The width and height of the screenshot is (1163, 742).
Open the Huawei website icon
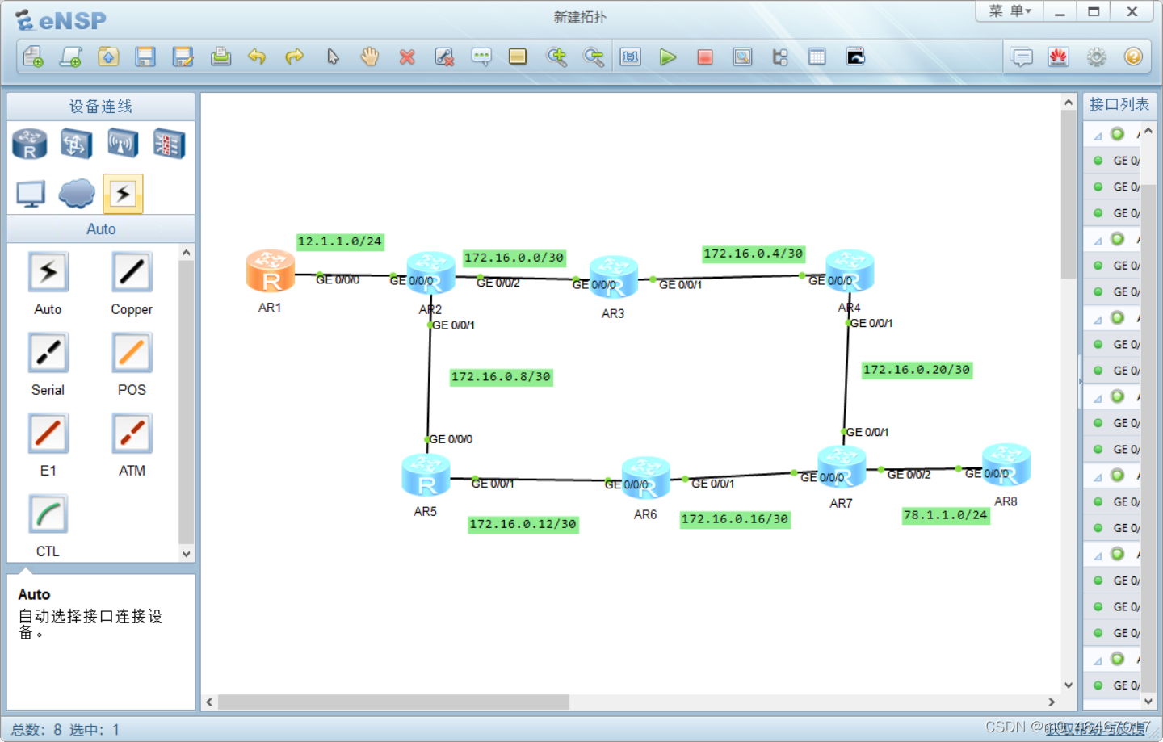pyautogui.click(x=1059, y=57)
